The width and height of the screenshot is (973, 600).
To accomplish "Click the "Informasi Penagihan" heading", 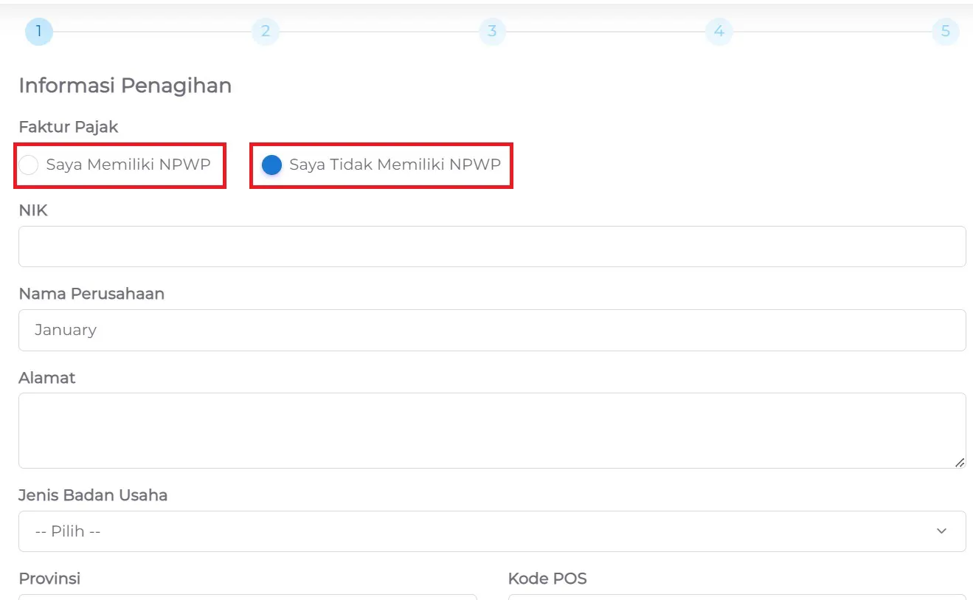I will tap(125, 86).
